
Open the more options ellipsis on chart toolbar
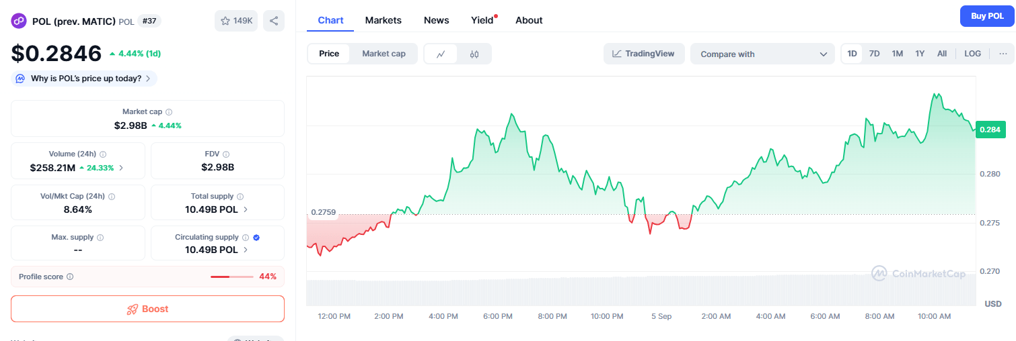coord(1003,54)
